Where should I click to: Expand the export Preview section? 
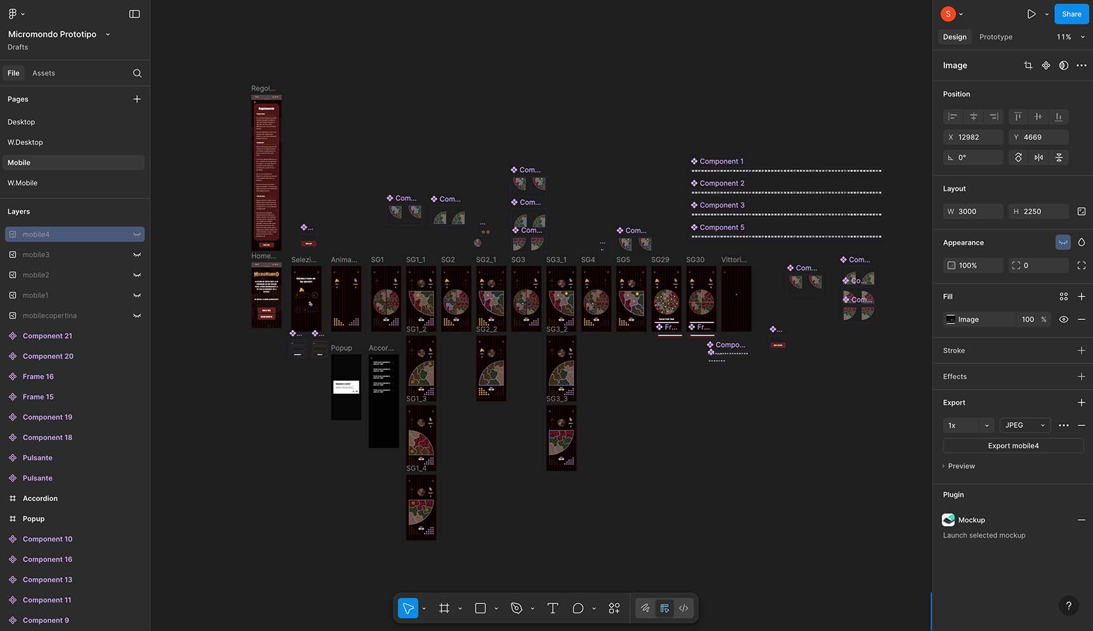960,466
